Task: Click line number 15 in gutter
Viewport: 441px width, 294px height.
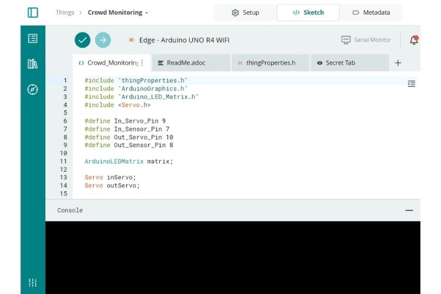Action: click(x=64, y=194)
